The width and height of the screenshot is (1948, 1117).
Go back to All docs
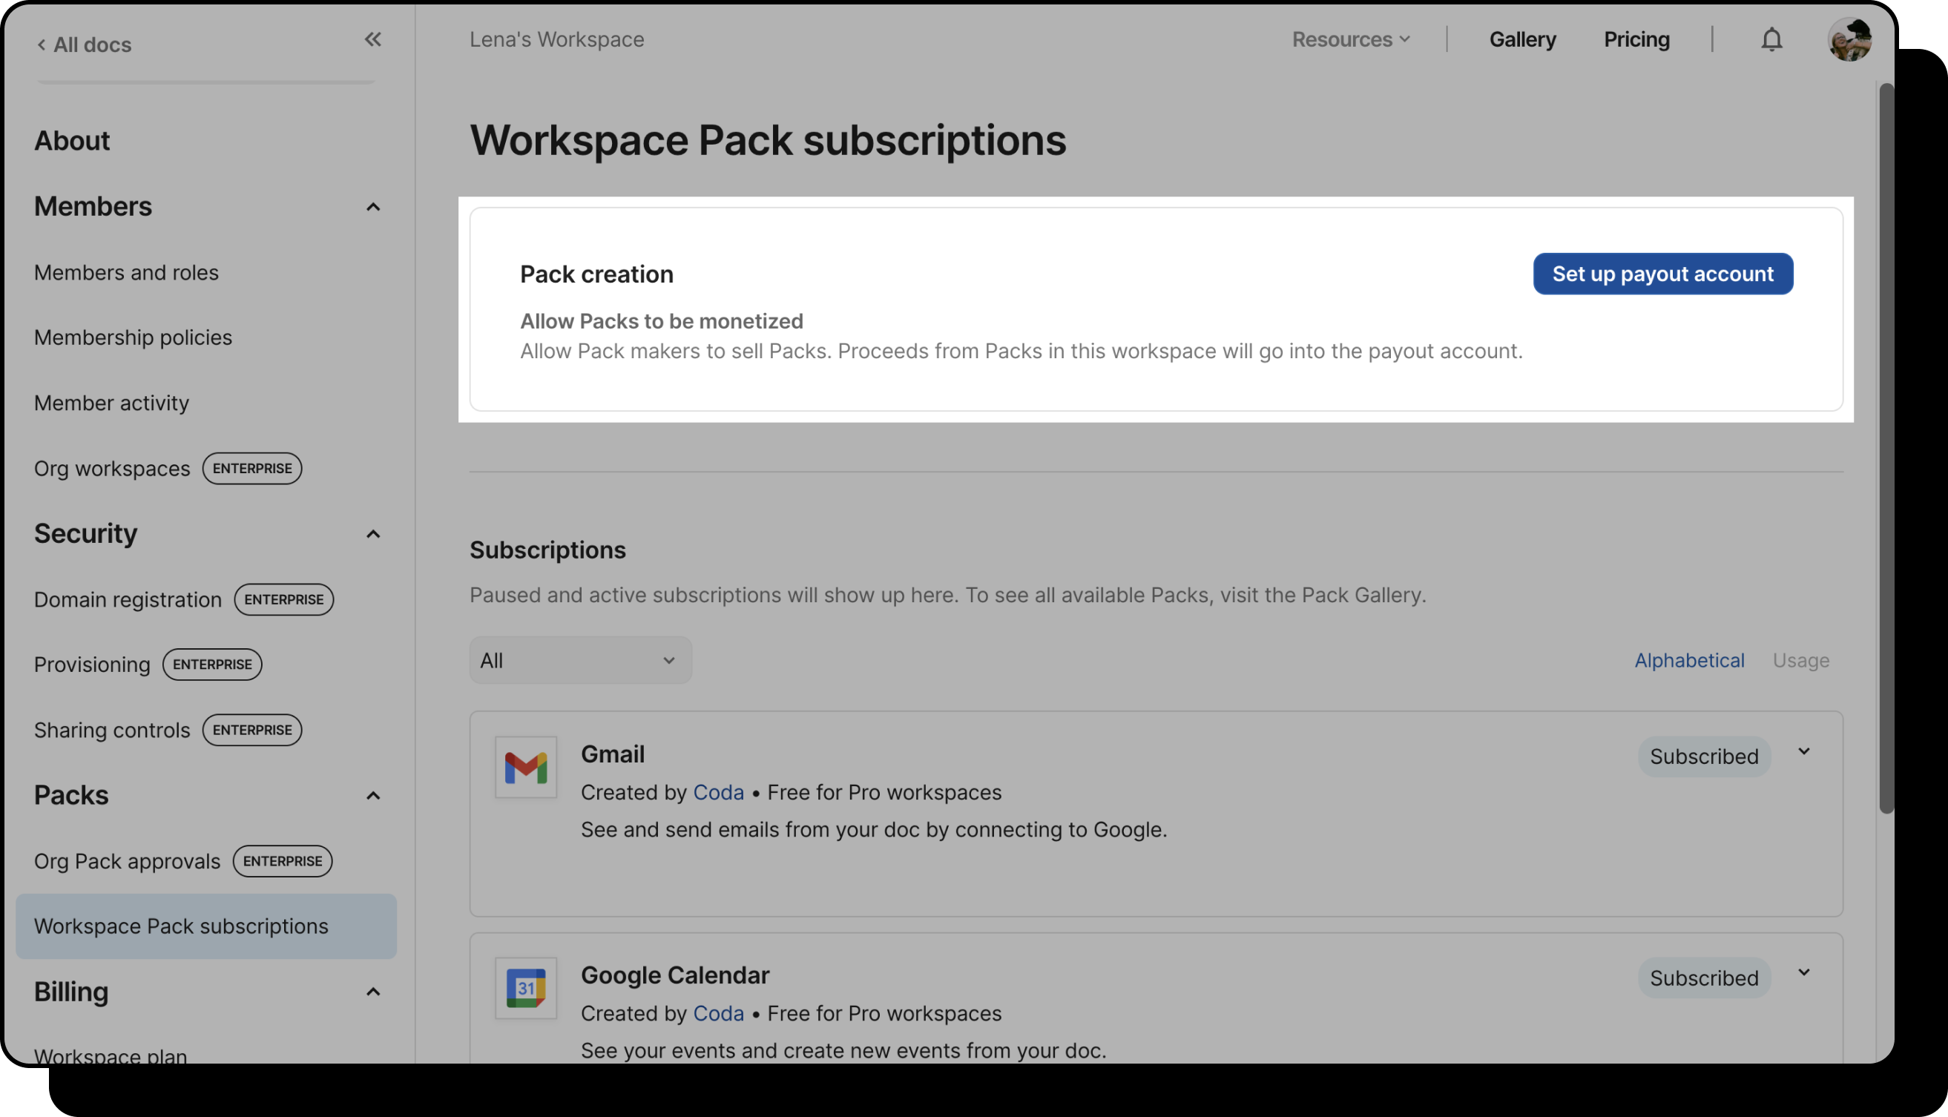85,45
